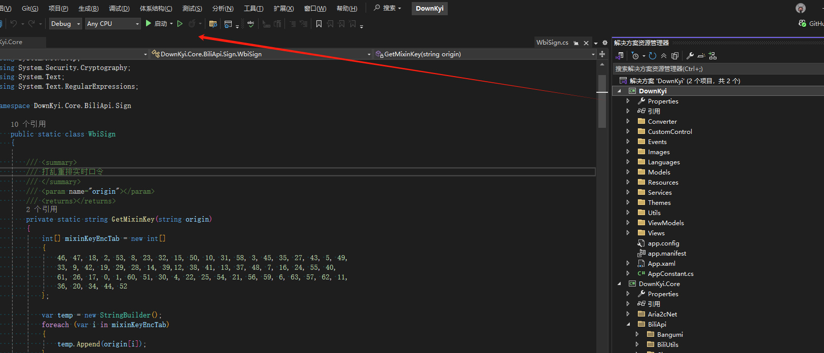The width and height of the screenshot is (824, 353).
Task: Open the 体系结构(C) menu
Action: [156, 8]
